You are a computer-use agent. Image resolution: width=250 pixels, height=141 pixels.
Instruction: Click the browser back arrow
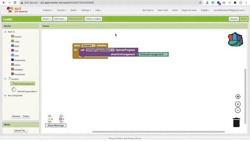click(x=4, y=3)
